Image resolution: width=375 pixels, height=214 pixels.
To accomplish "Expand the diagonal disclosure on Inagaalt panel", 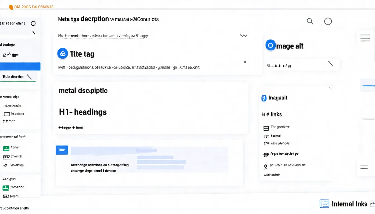I will click(331, 88).
